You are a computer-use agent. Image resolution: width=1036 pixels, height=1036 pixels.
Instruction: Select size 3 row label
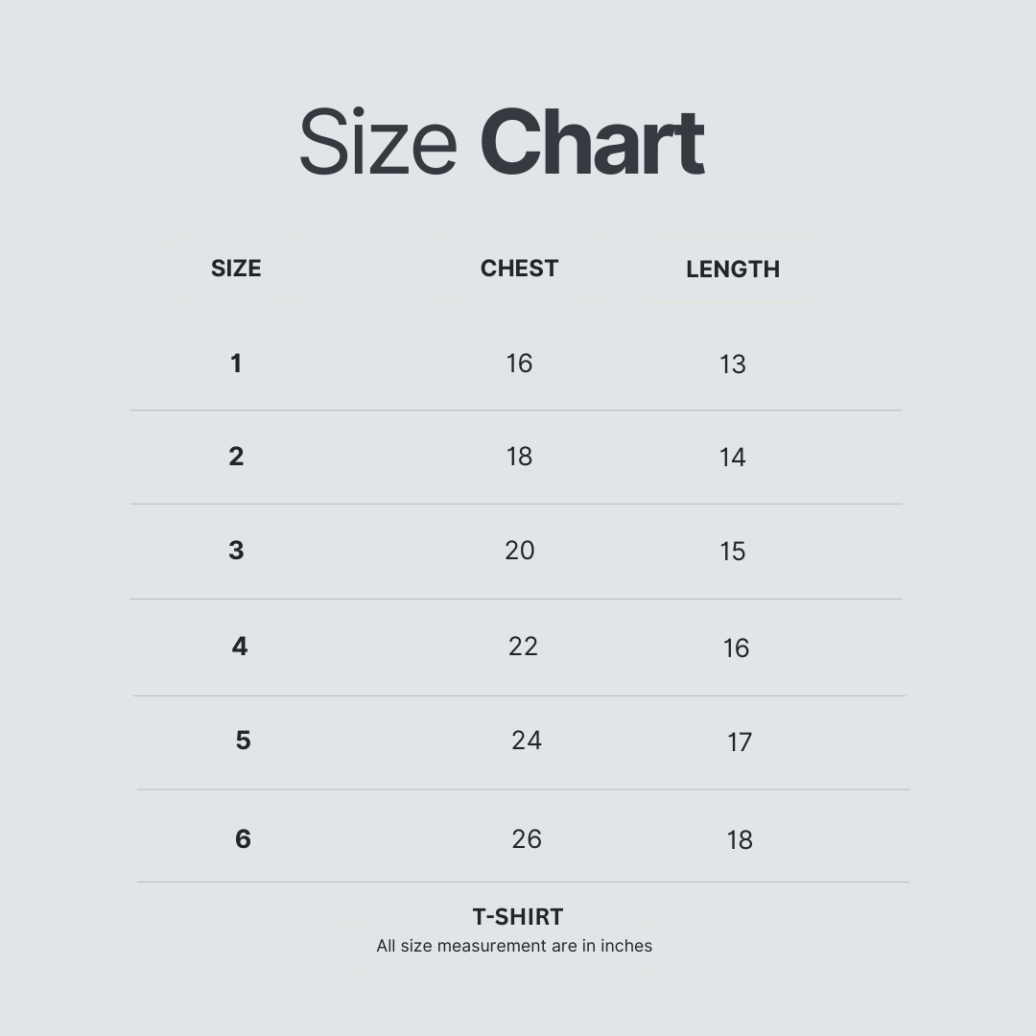click(x=236, y=551)
